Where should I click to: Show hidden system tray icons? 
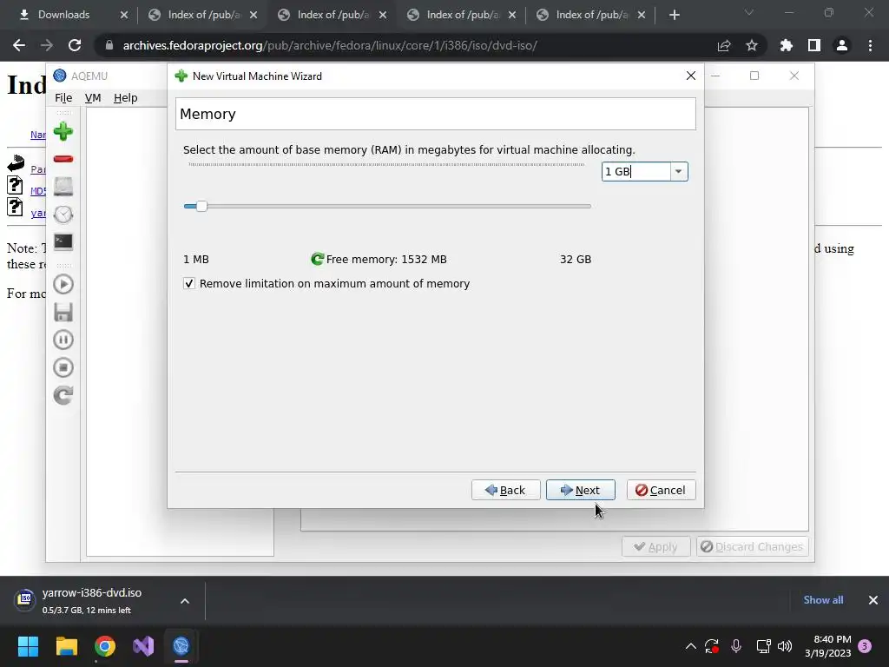[x=690, y=646]
